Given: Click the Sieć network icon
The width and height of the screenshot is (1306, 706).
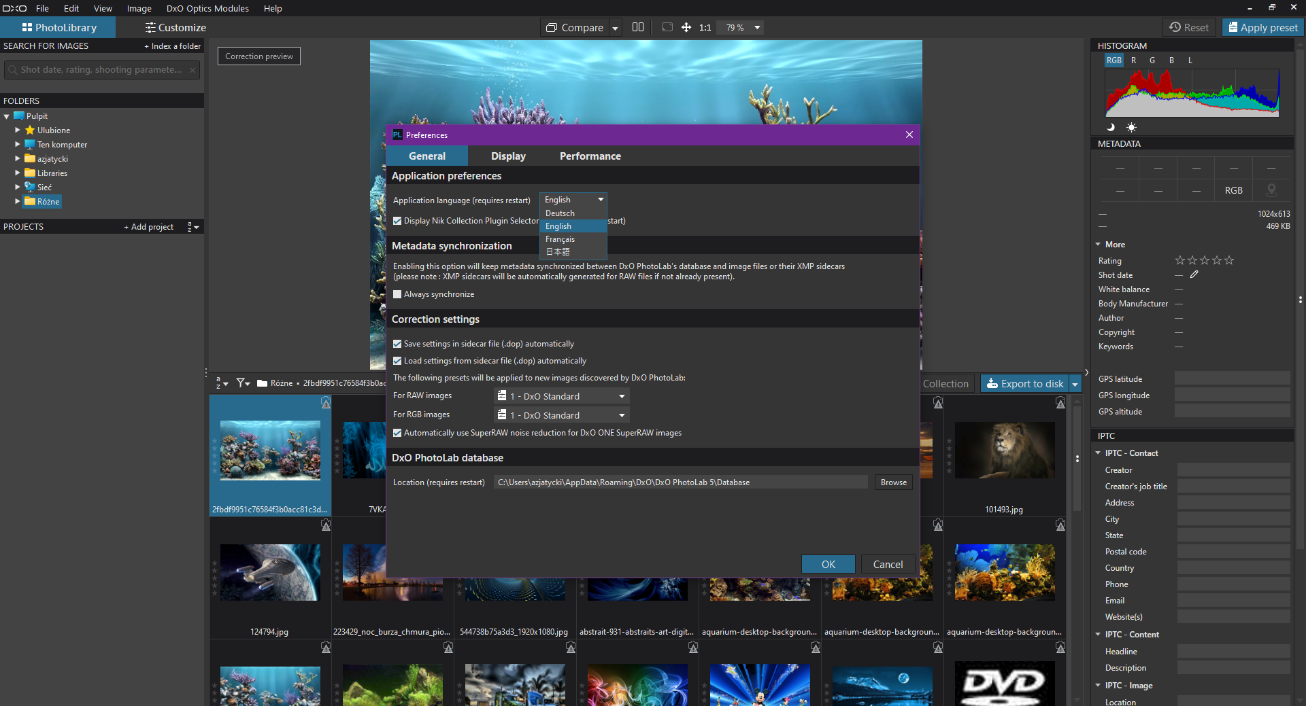Looking at the screenshot, I should (x=30, y=187).
